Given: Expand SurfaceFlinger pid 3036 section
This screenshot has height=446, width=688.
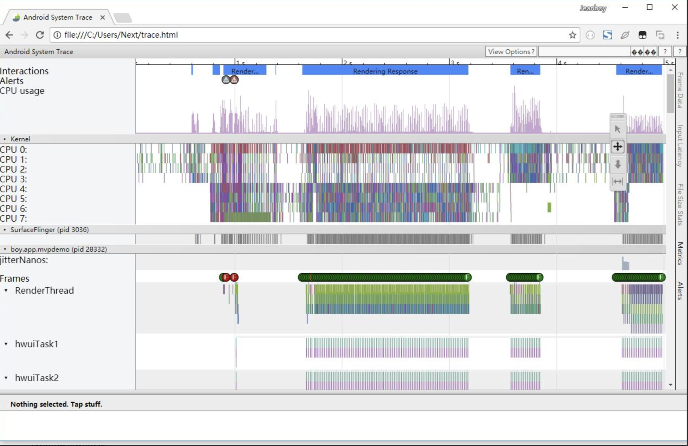Looking at the screenshot, I should [5, 230].
